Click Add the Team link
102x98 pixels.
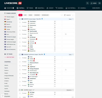[x=10, y=57]
